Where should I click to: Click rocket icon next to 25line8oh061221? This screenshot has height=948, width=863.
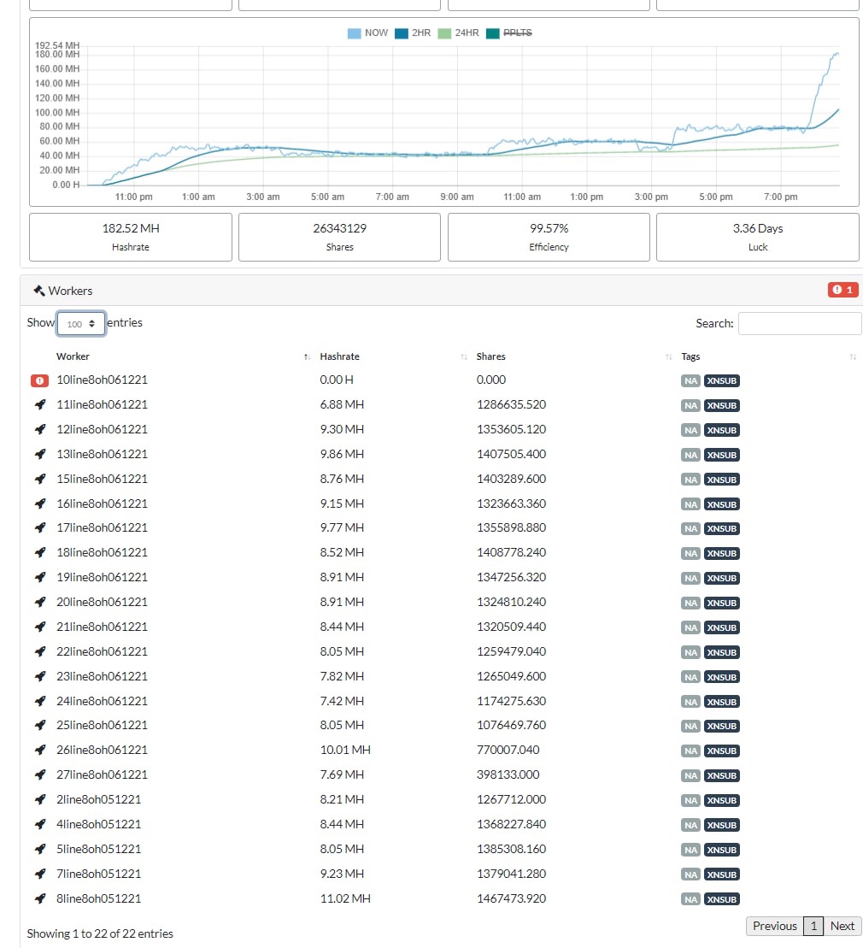click(x=40, y=726)
